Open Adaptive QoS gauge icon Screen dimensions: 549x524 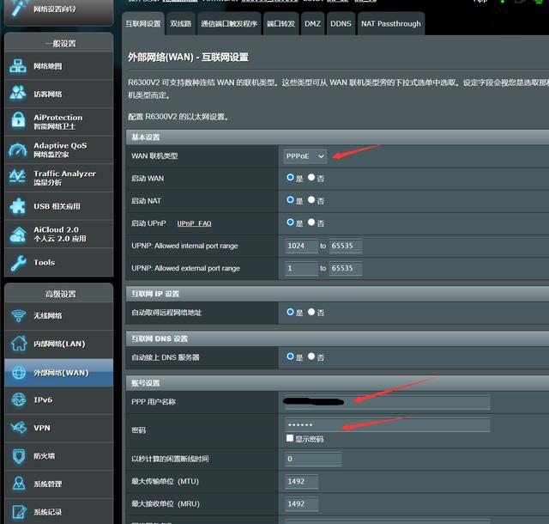tap(18, 149)
